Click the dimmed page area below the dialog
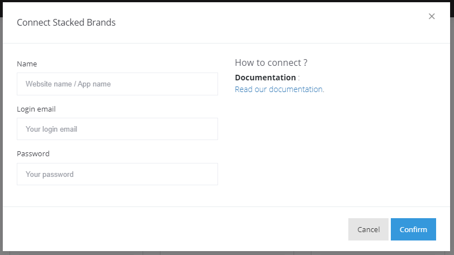Viewport: 454px width, 255px height. point(224,253)
